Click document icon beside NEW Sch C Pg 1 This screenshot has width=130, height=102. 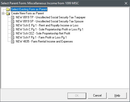(x=13, y=29)
